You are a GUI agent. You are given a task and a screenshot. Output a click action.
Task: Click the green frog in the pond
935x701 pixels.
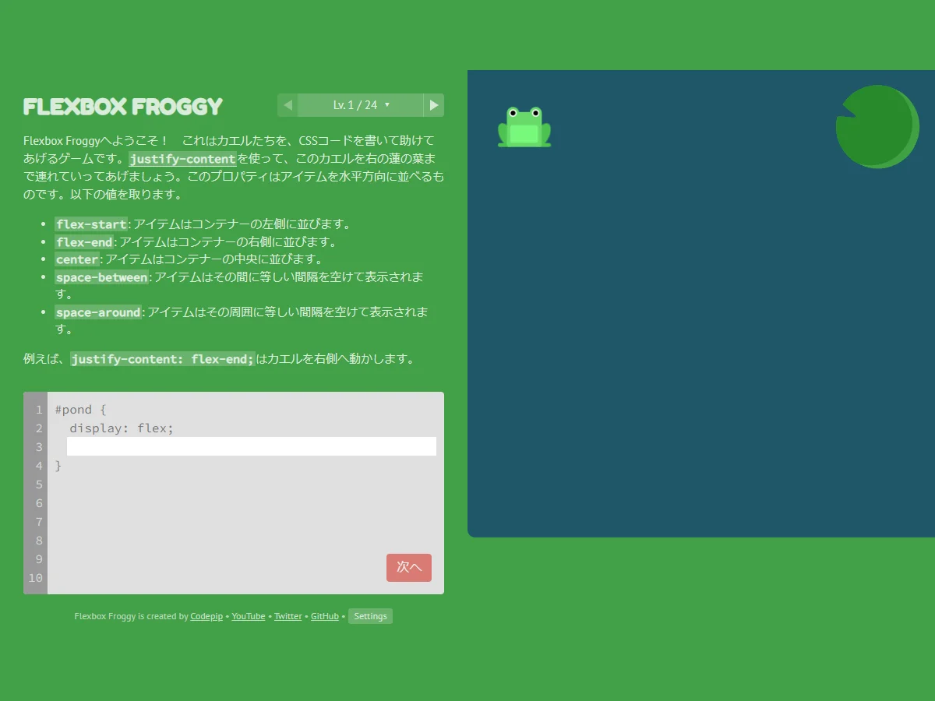[x=524, y=127]
